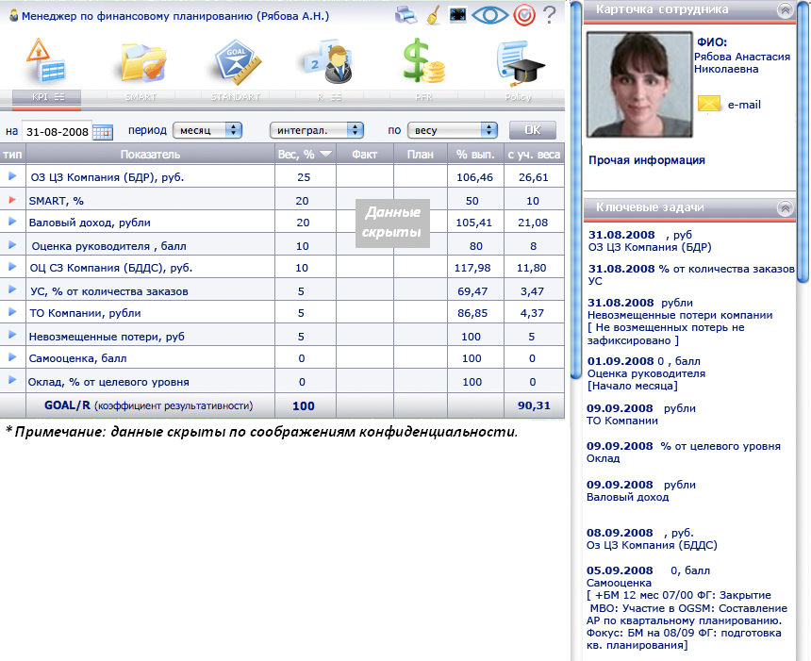The width and height of the screenshot is (811, 661).
Task: Click the GOAL/R total value 90,31
Action: (x=534, y=405)
